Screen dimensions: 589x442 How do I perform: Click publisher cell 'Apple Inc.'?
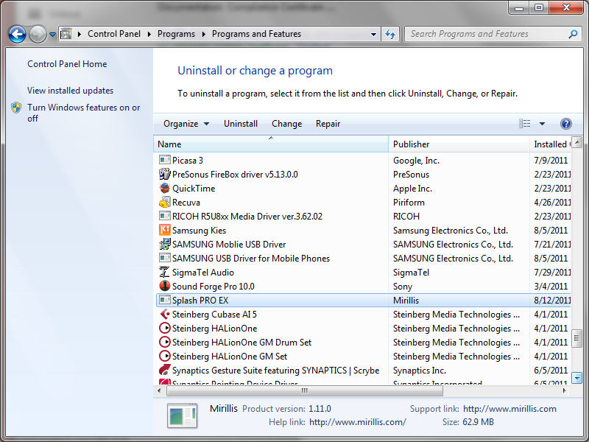[412, 189]
